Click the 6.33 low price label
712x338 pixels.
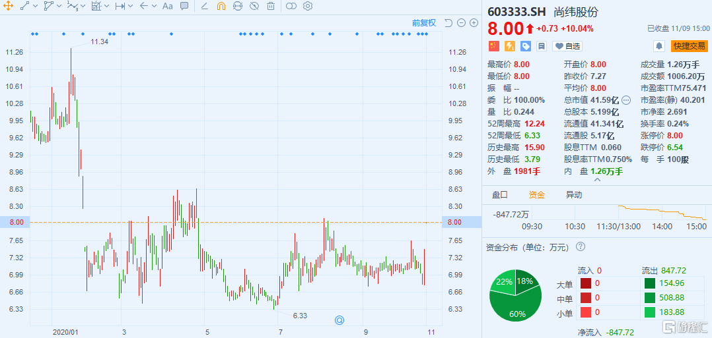click(300, 316)
